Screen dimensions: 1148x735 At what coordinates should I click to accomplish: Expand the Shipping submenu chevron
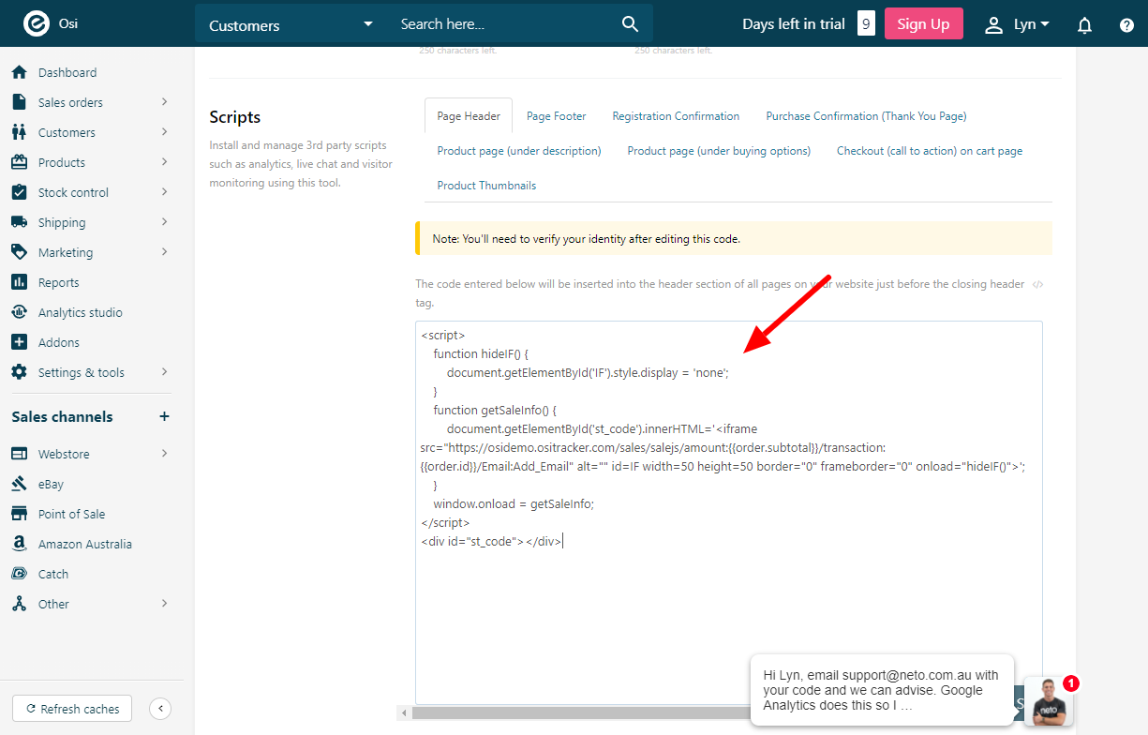tap(164, 222)
